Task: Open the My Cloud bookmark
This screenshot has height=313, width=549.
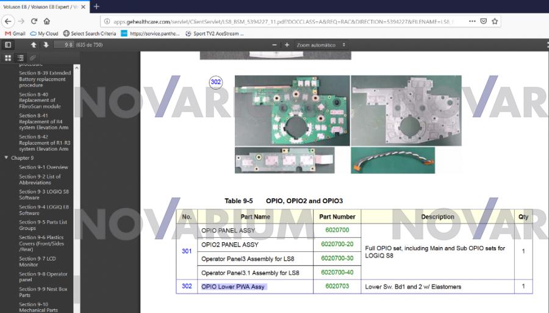Action: (44, 34)
